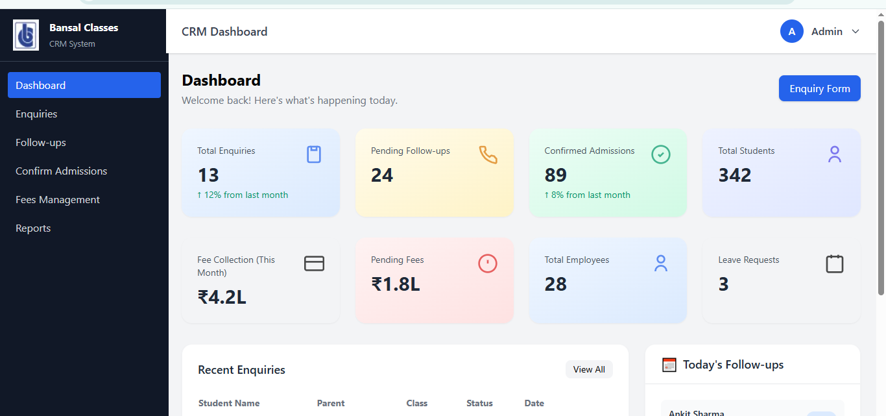The height and width of the screenshot is (416, 886).
Task: Click the credit card icon on Fee Collection
Action: point(314,263)
